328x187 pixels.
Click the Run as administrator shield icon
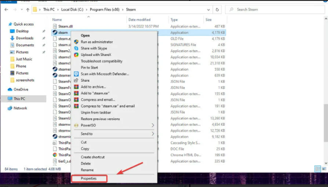pyautogui.click(x=76, y=42)
